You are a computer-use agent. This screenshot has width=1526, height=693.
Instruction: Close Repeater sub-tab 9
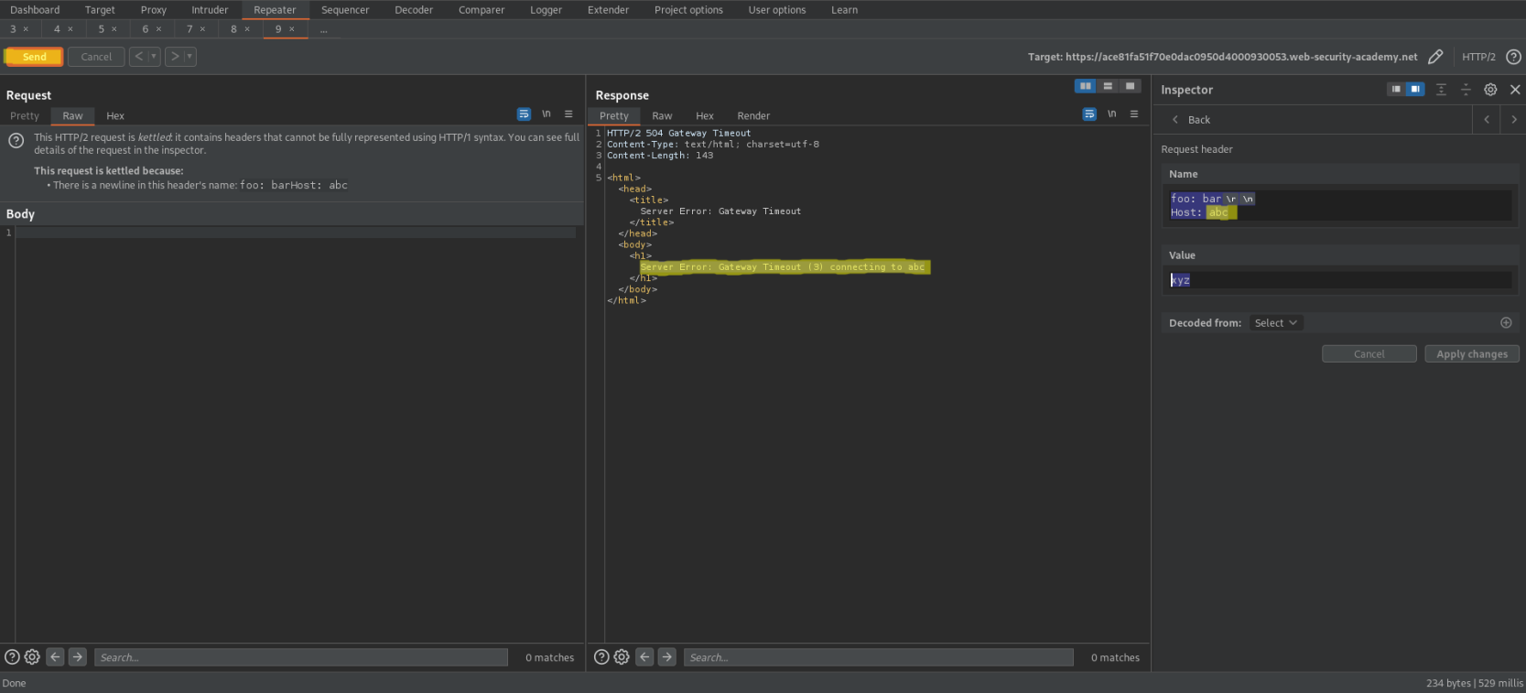point(292,29)
